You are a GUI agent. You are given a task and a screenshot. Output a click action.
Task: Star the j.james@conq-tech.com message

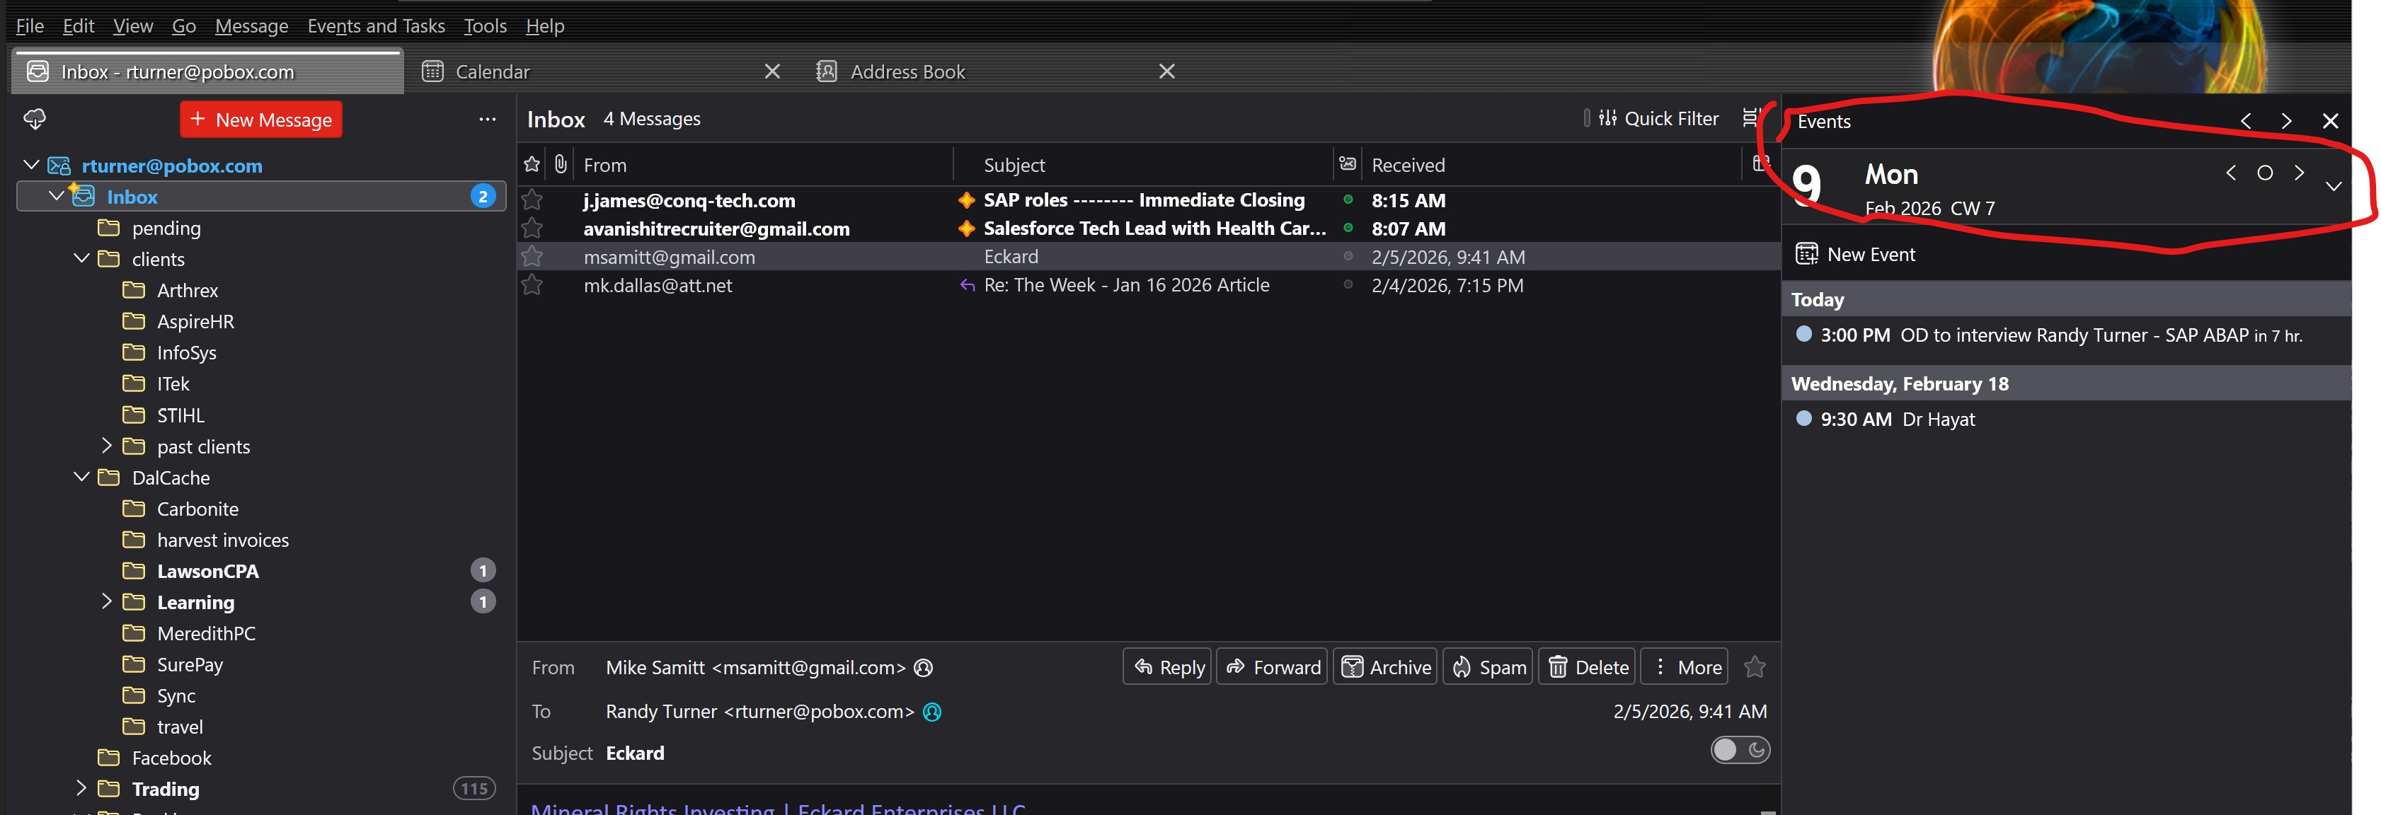[532, 200]
